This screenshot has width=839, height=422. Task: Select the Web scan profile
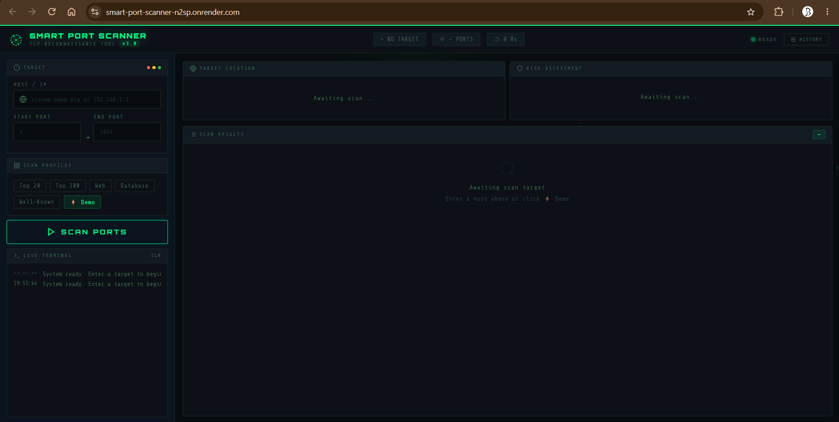100,186
